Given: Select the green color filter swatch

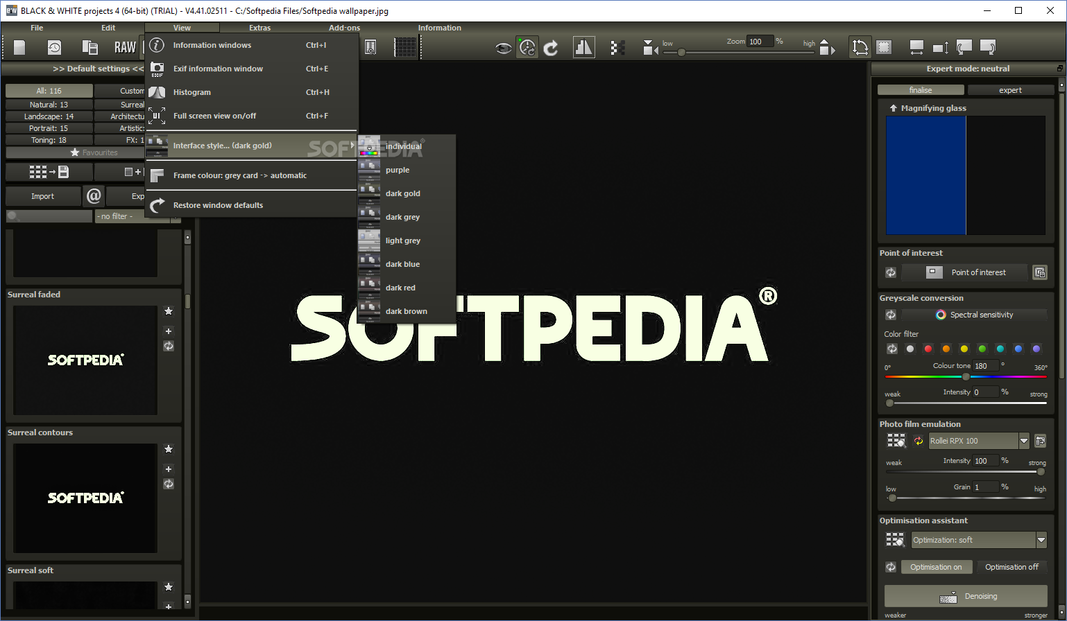Looking at the screenshot, I should tap(982, 349).
